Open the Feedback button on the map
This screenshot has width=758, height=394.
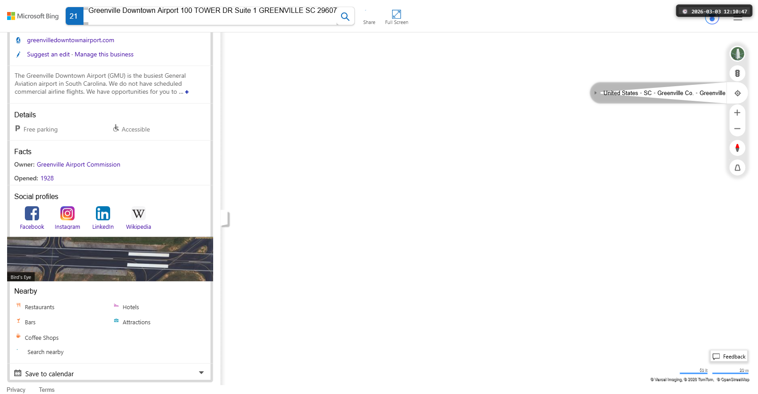tap(729, 356)
